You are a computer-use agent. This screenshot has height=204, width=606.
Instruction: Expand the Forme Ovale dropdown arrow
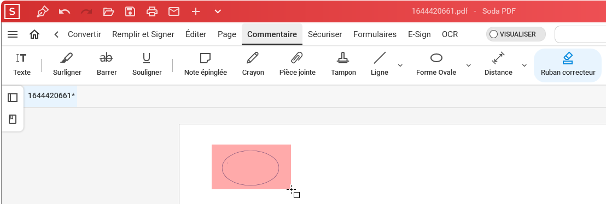click(468, 65)
